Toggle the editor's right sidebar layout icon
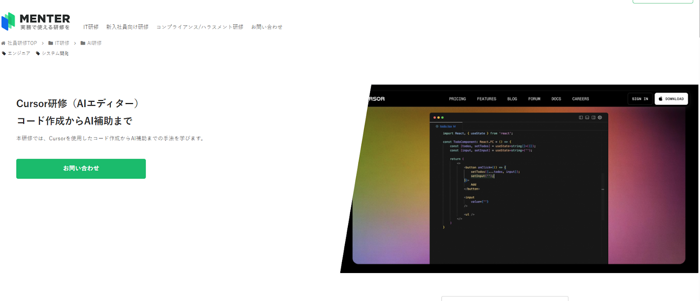Image resolution: width=700 pixels, height=301 pixels. [593, 118]
